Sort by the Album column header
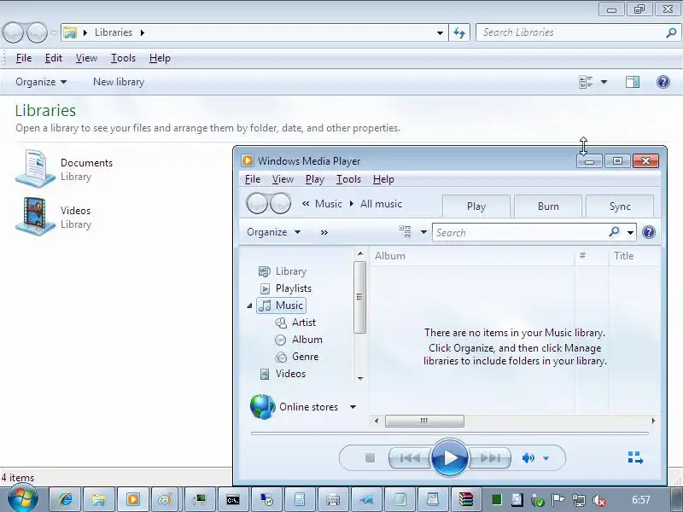This screenshot has width=683, height=512. coord(472,256)
